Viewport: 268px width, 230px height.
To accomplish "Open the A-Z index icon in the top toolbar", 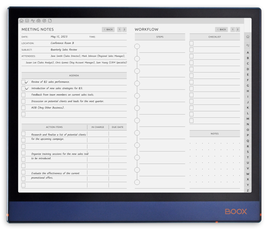I will [x=33, y=21].
